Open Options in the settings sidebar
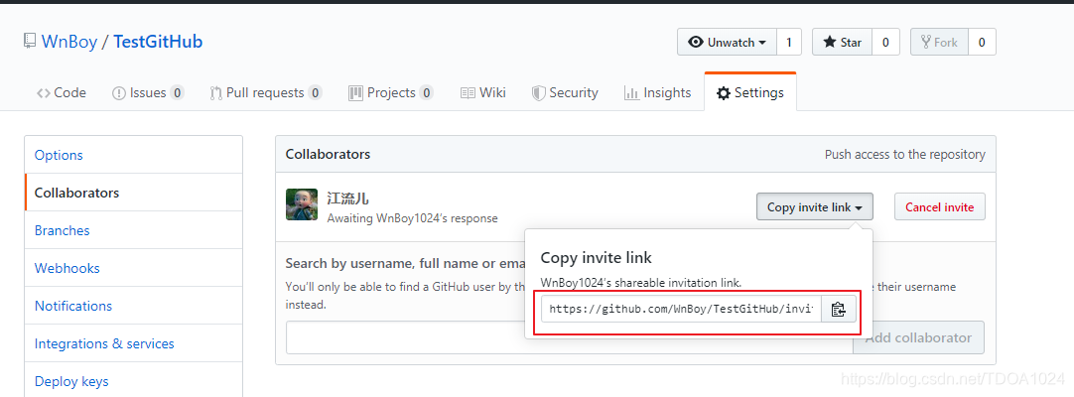The image size is (1074, 397). point(134,155)
